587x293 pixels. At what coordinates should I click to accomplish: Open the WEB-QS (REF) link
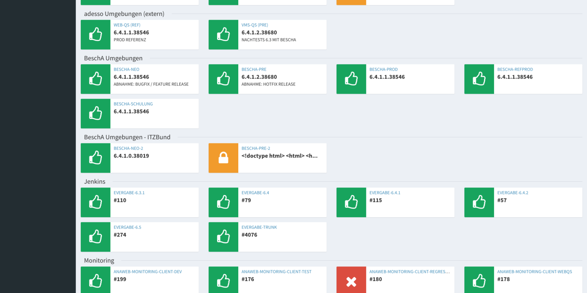[127, 25]
